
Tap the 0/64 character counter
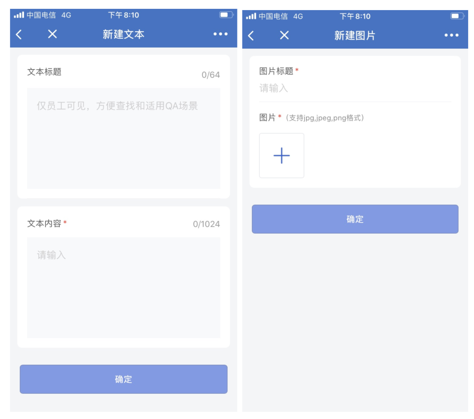tap(211, 75)
